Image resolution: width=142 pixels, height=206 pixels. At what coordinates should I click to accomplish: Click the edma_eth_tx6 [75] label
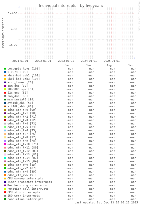22,130
